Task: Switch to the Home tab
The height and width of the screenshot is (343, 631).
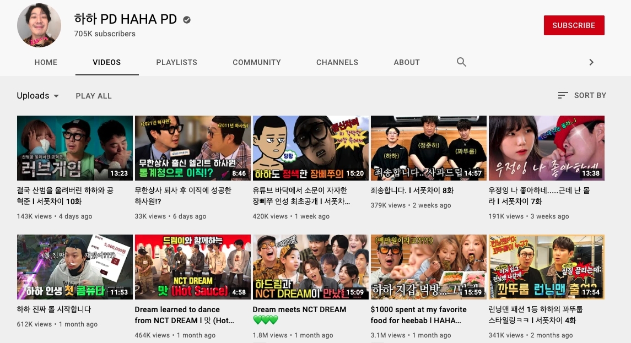Action: tap(46, 62)
